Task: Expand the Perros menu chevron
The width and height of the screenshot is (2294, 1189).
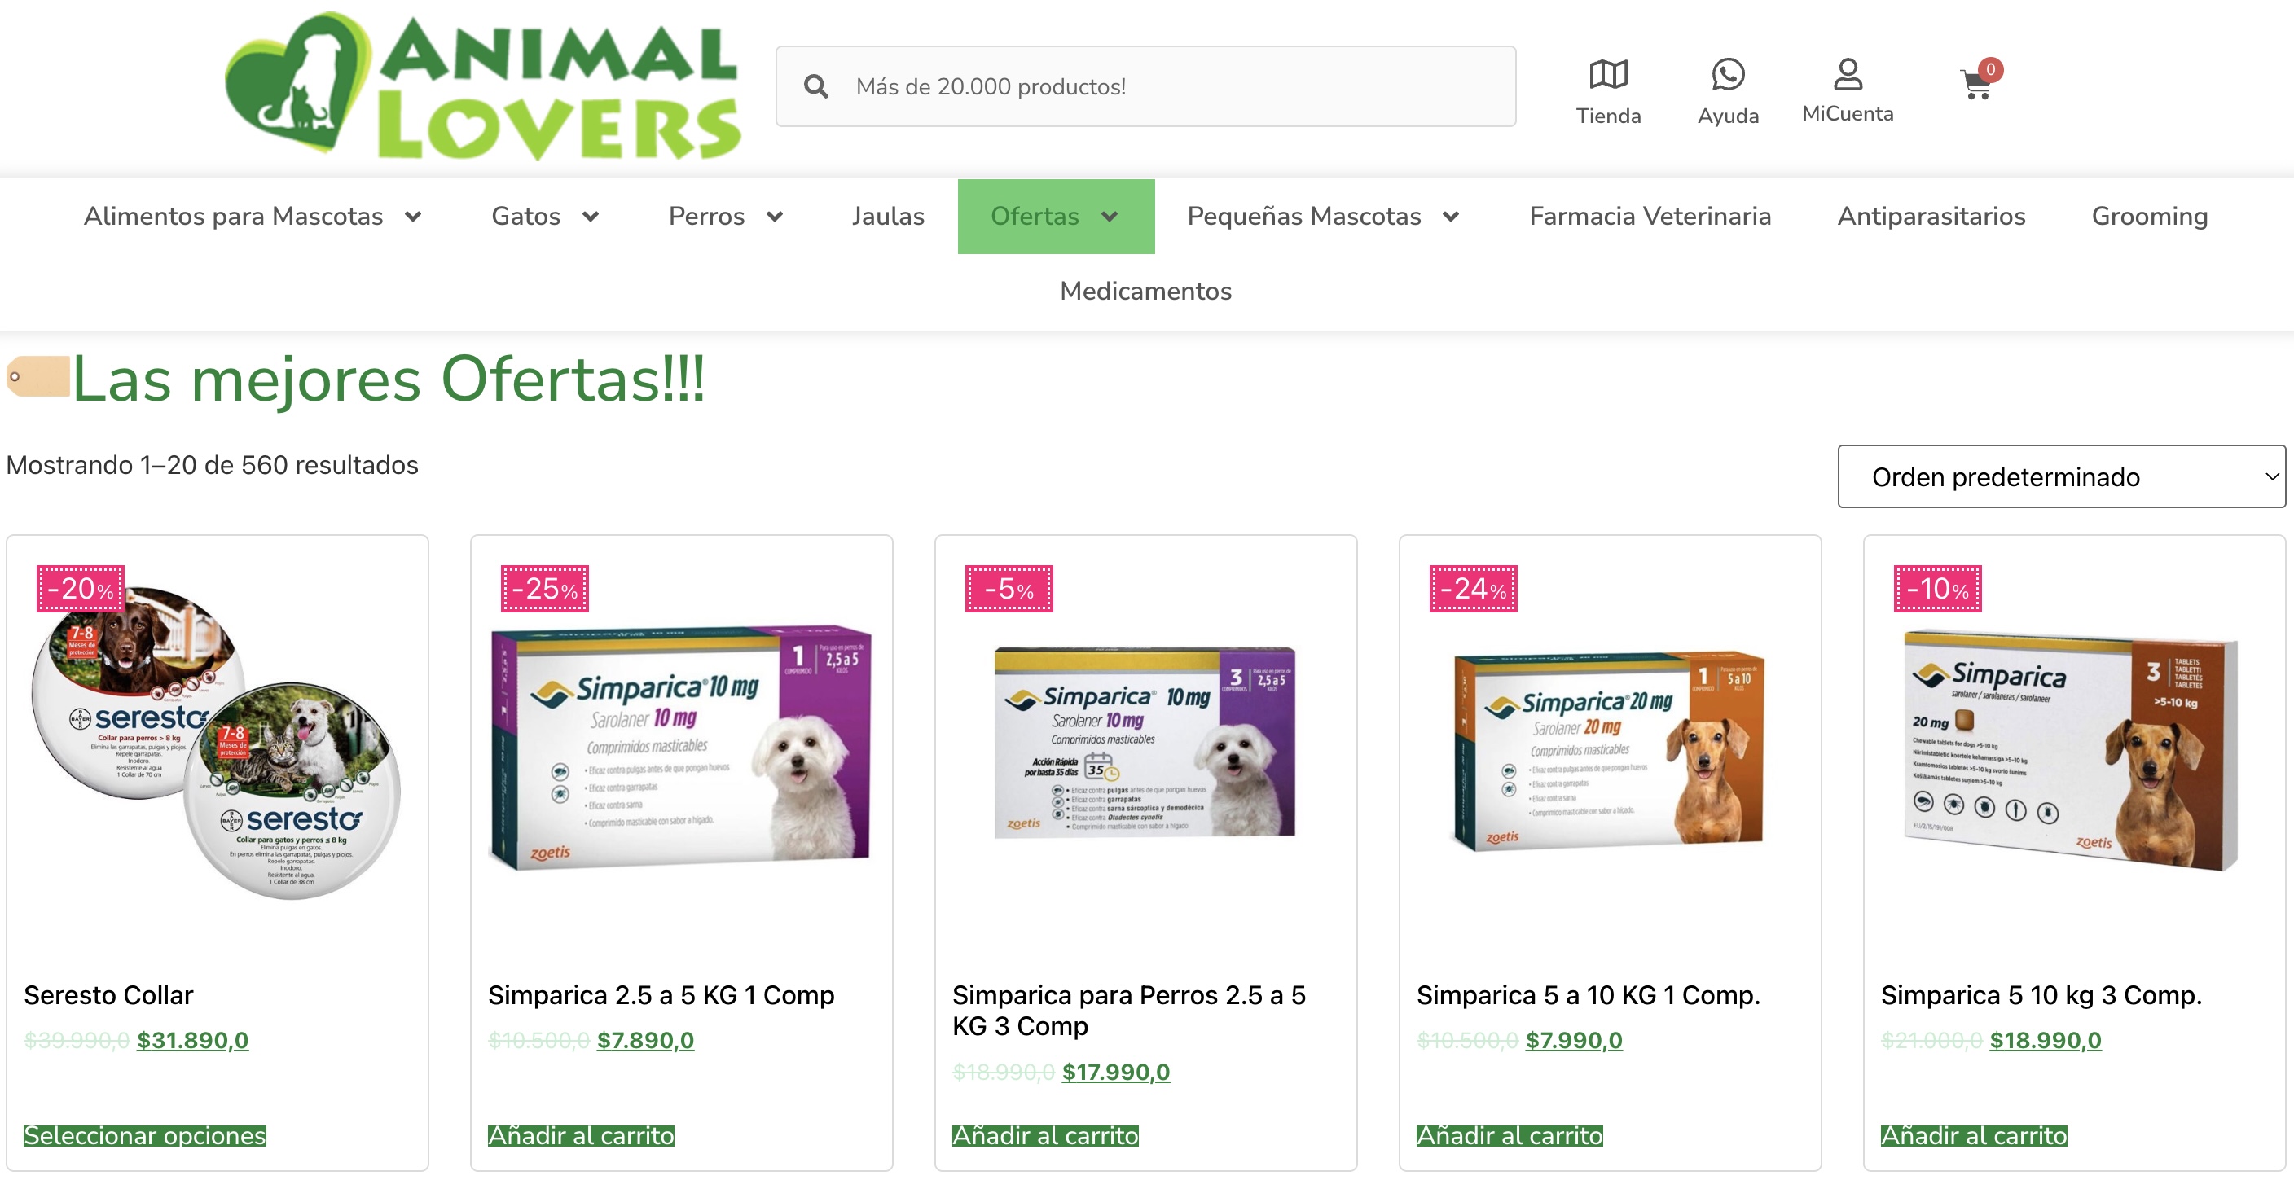Action: (x=775, y=217)
